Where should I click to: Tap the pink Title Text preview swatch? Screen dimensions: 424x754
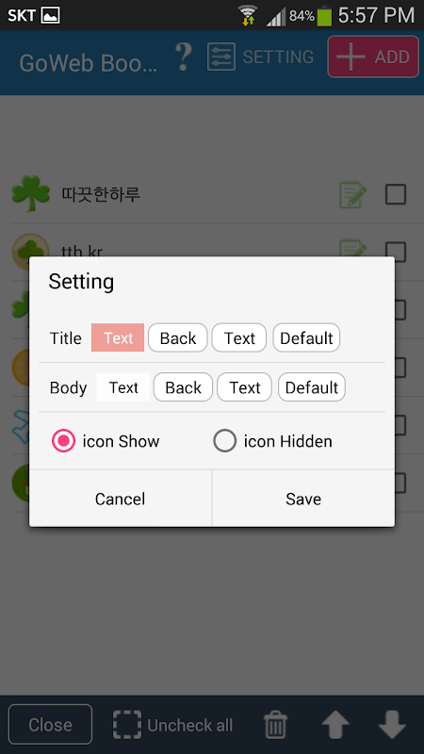coord(118,337)
